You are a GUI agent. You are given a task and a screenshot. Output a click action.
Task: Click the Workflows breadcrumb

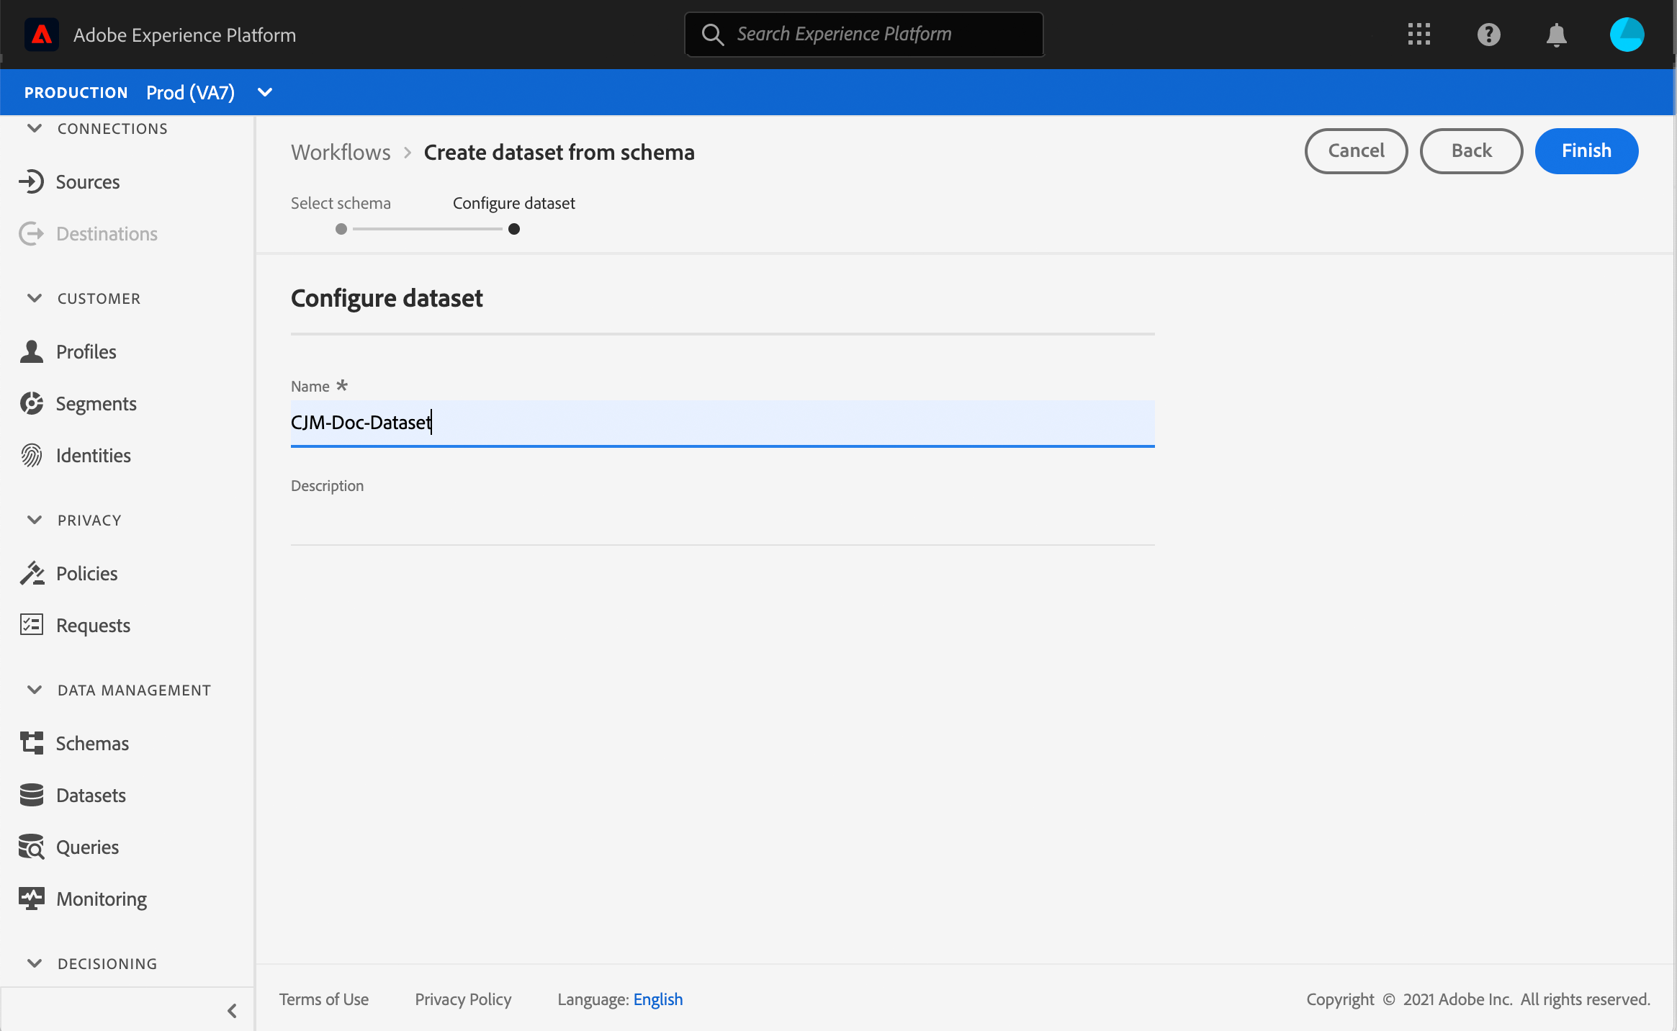(x=341, y=153)
